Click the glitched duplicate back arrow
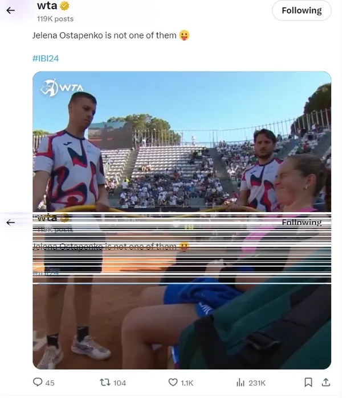This screenshot has height=398, width=351. coord(10,223)
